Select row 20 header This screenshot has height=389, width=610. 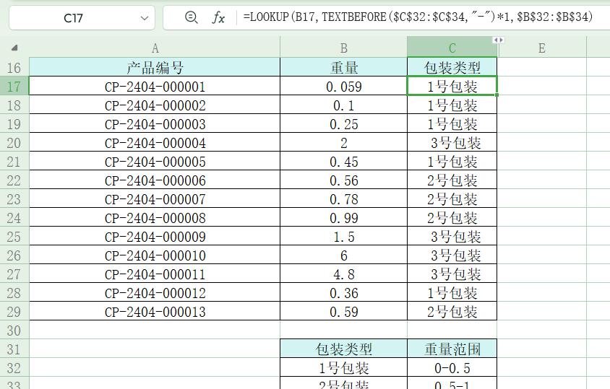[14, 143]
